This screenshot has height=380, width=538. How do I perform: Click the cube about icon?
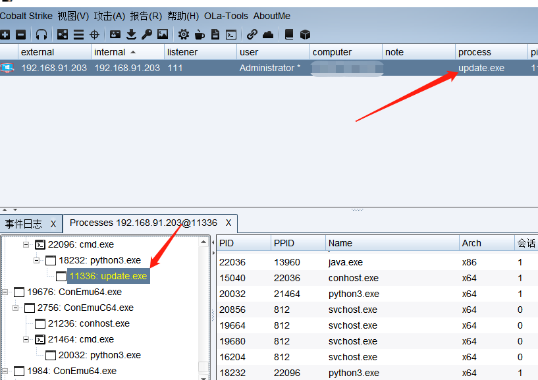tap(305, 34)
